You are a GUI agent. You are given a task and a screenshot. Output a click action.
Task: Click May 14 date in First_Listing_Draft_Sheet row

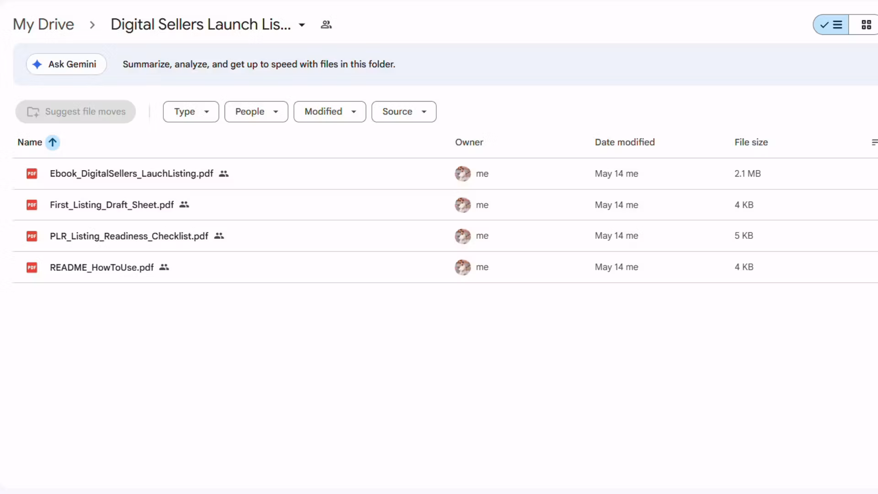616,205
